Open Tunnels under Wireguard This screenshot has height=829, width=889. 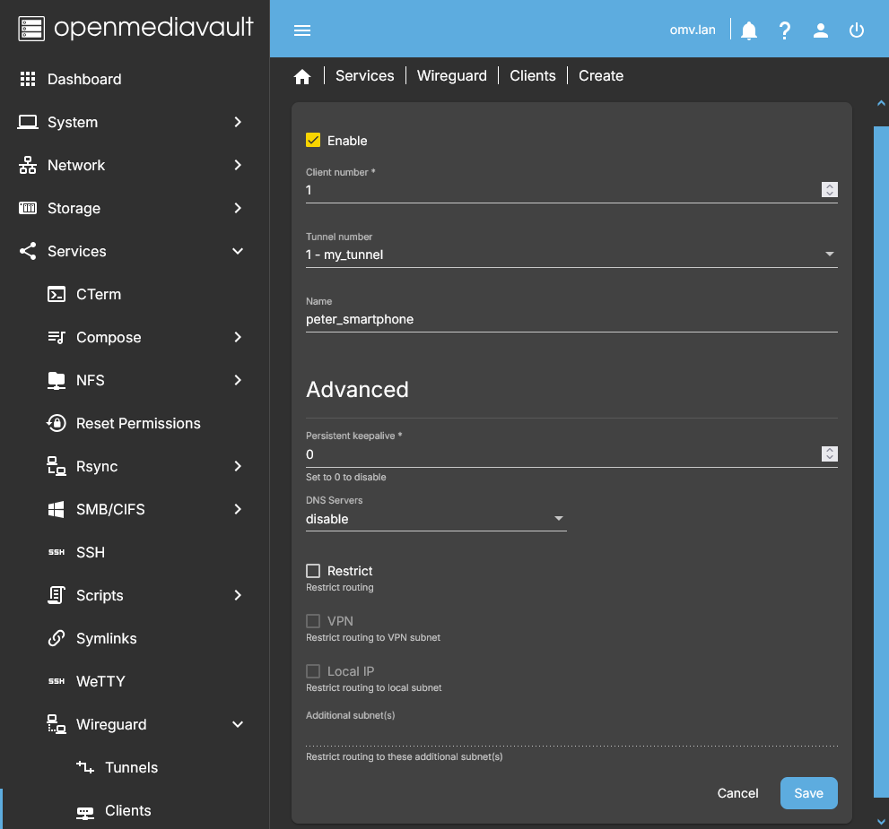point(131,767)
